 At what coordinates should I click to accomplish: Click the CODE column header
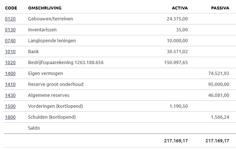(x=11, y=8)
